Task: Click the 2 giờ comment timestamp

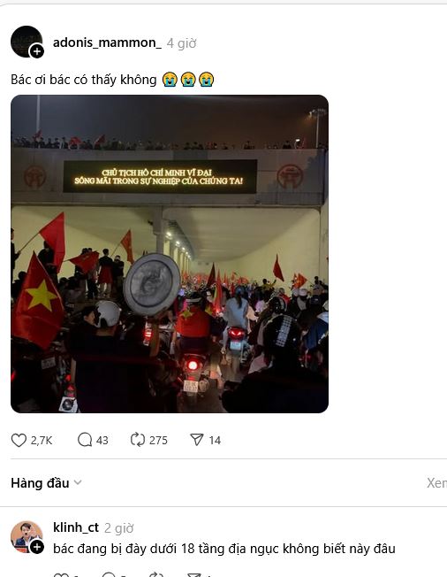Action: (119, 528)
